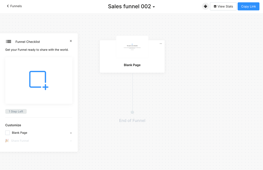
Task: Open the three-dot menu on Blank Page card
Action: click(161, 44)
